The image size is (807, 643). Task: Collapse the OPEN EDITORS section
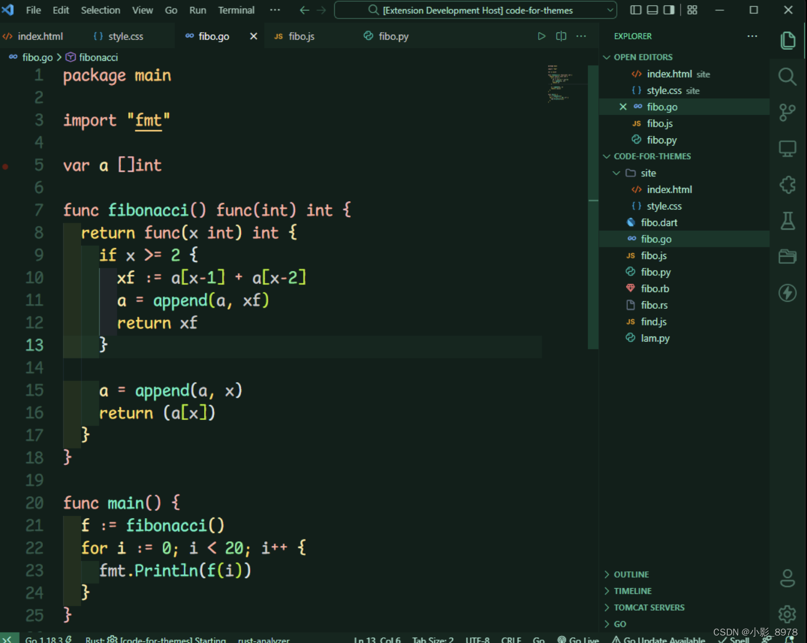pos(606,57)
